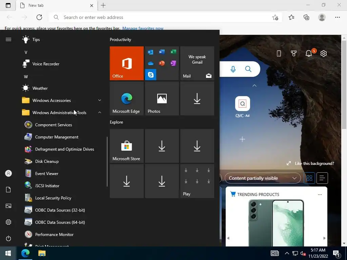The width and height of the screenshot is (347, 260).
Task: Close the New tab tab
Action: 91,5
